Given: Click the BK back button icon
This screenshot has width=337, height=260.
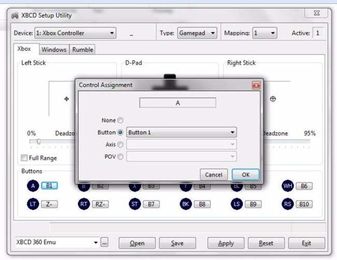Looking at the screenshot, I should (186, 204).
